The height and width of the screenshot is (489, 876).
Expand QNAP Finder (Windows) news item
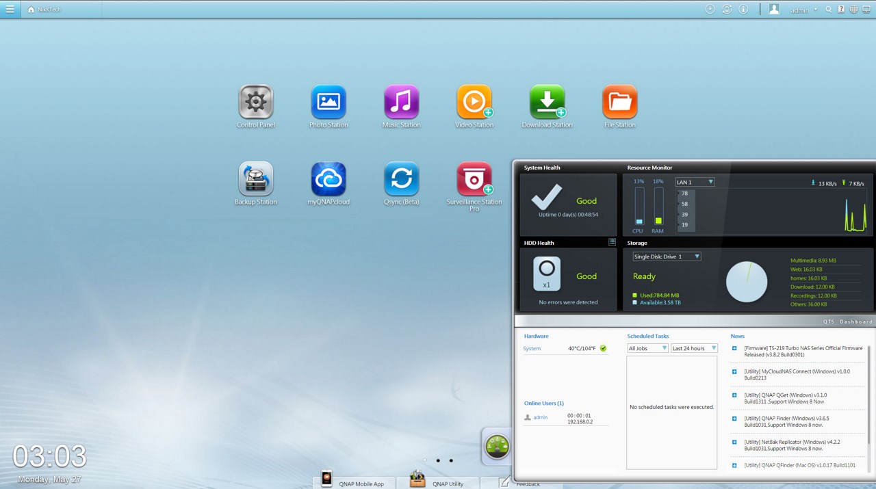pos(734,418)
